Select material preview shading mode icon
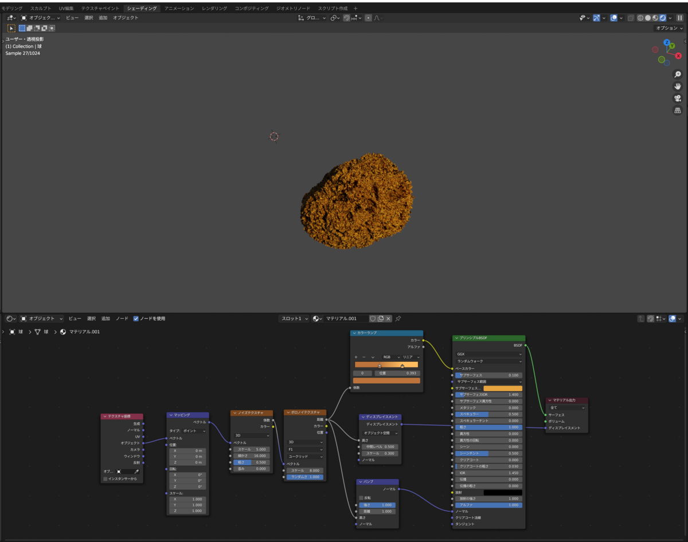Screen dimensions: 688x542 point(655,18)
